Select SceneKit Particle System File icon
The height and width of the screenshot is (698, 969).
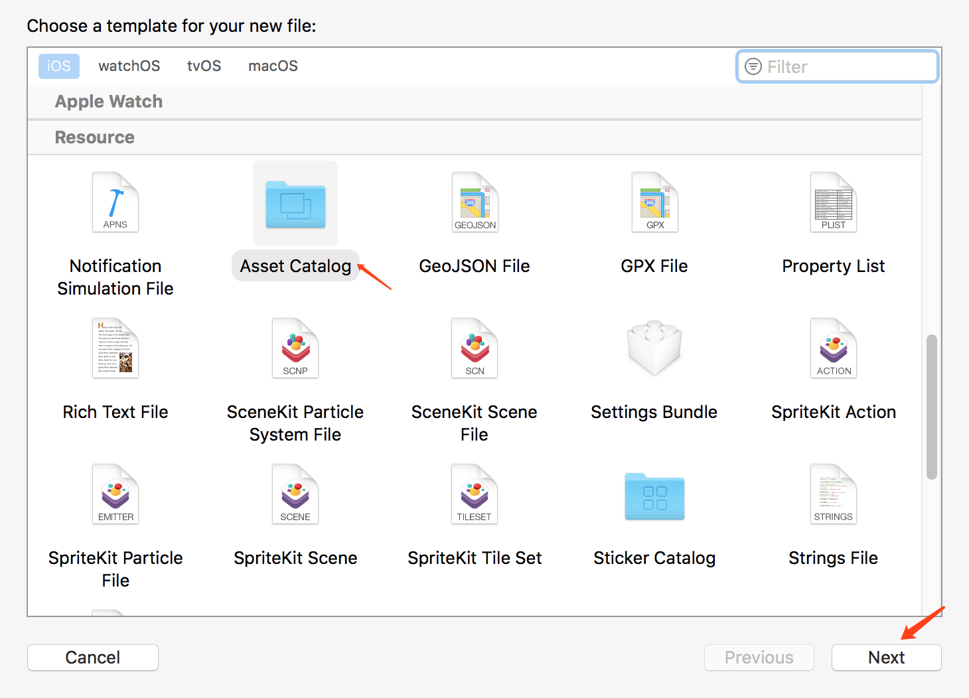295,348
